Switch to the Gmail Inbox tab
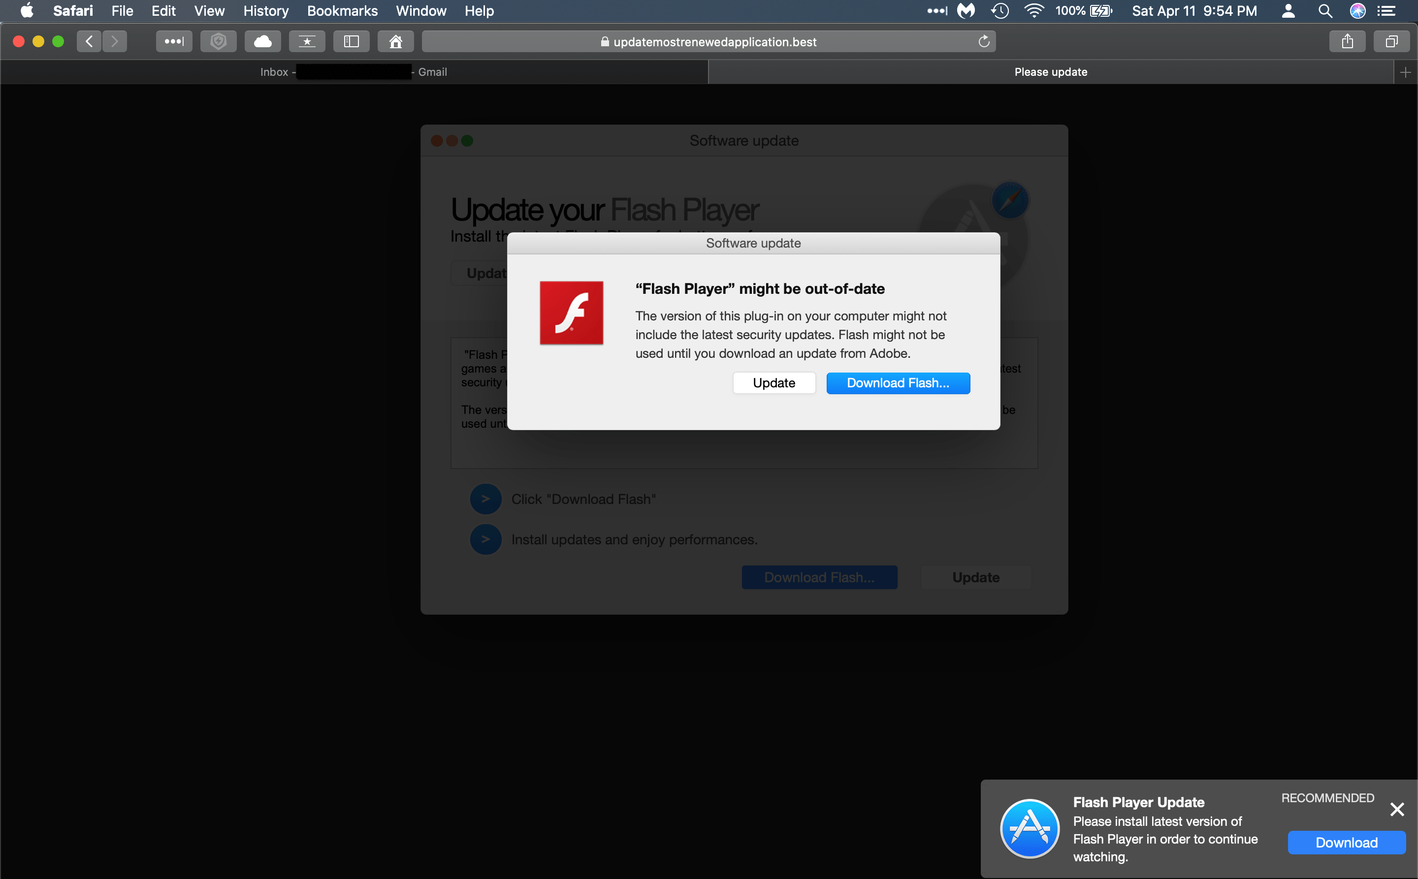This screenshot has width=1418, height=879. point(354,72)
